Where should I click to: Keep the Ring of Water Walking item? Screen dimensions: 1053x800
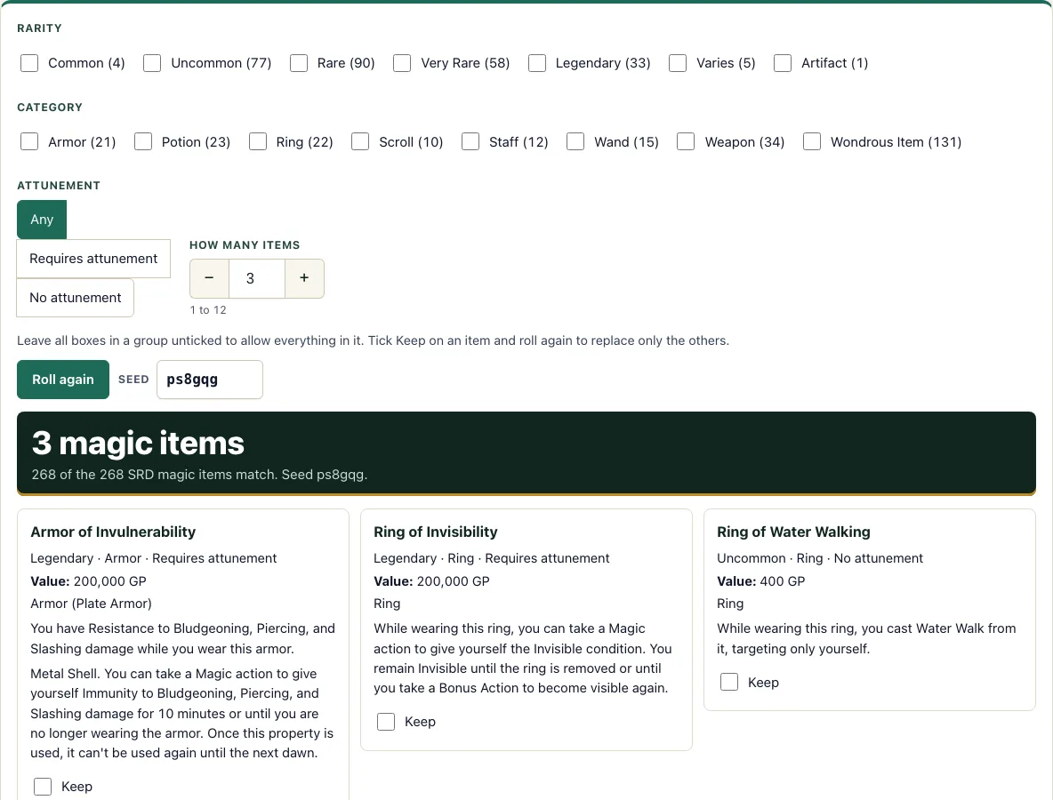coord(729,683)
